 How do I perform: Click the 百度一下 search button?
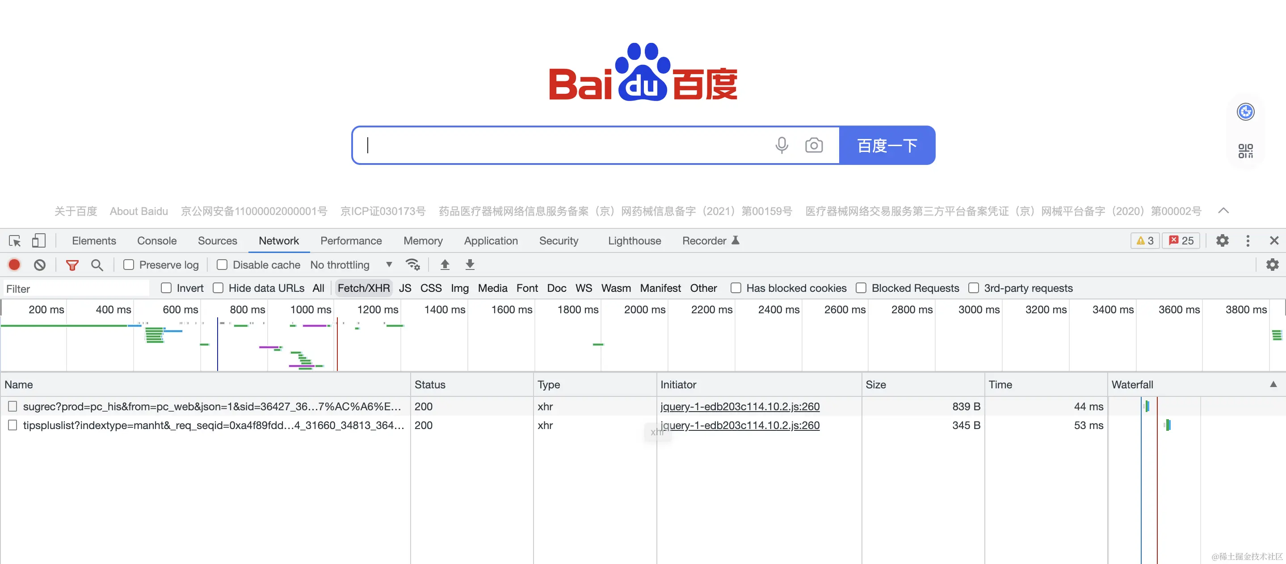coord(887,145)
